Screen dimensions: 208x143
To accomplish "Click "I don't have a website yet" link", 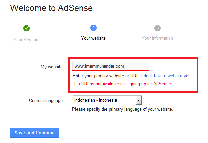I will click(x=166, y=76).
